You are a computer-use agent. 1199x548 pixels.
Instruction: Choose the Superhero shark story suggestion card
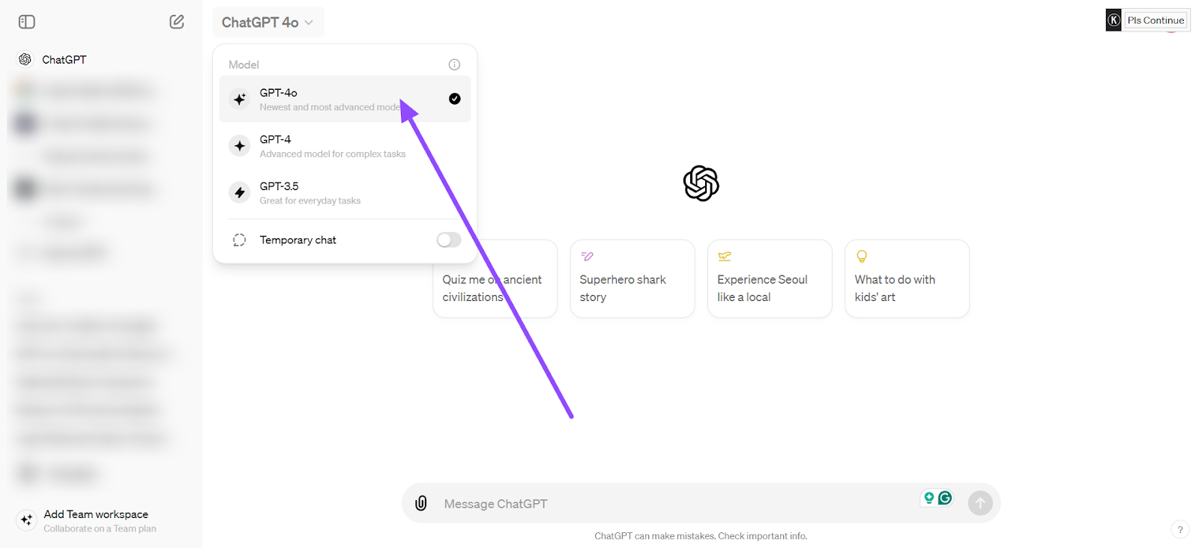point(632,278)
